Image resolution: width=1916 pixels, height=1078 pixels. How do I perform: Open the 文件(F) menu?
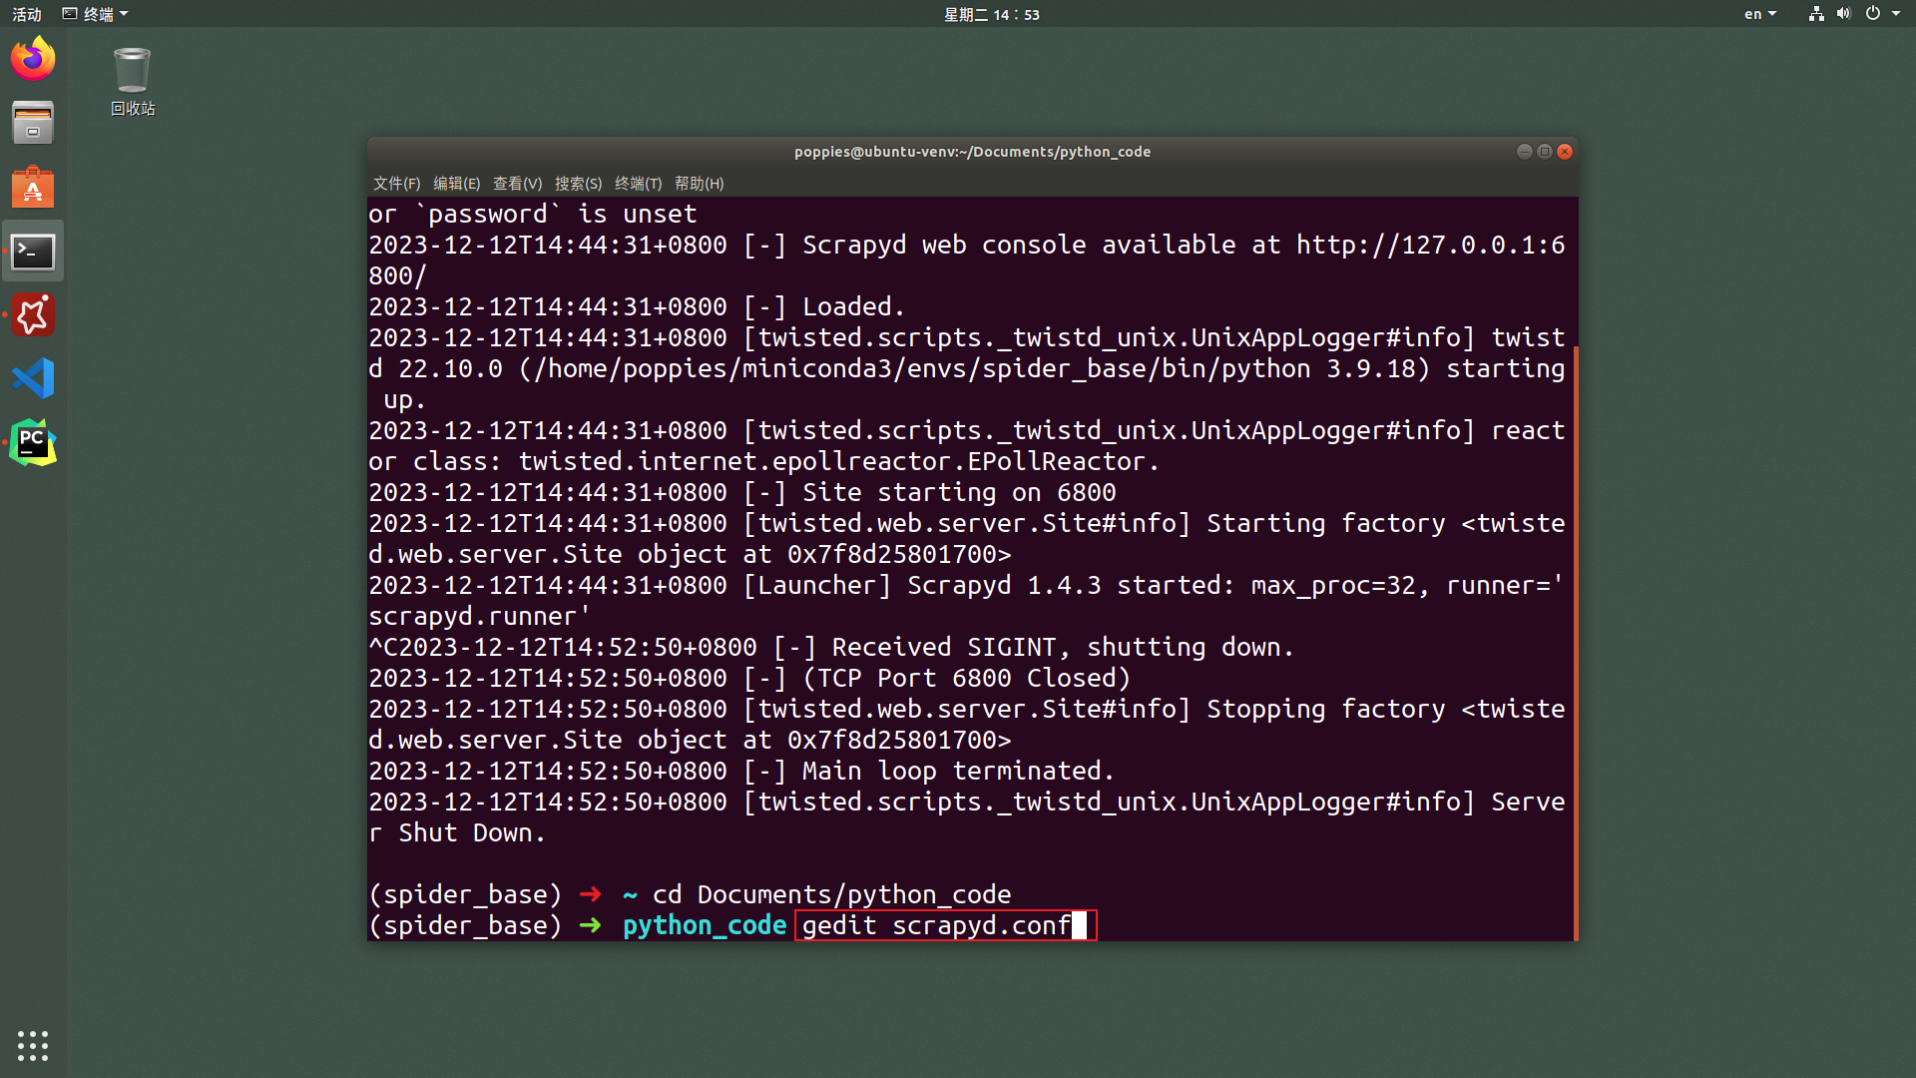tap(396, 184)
